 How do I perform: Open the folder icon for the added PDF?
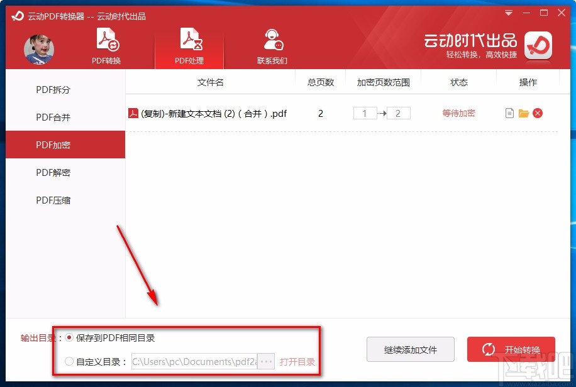[x=523, y=113]
